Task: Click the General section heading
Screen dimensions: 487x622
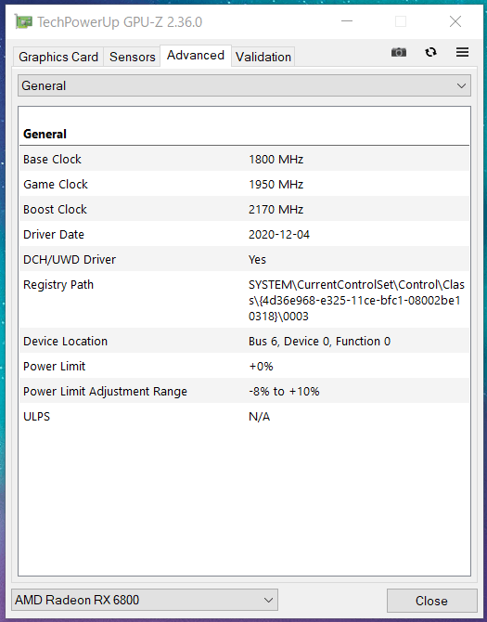Action: point(45,134)
